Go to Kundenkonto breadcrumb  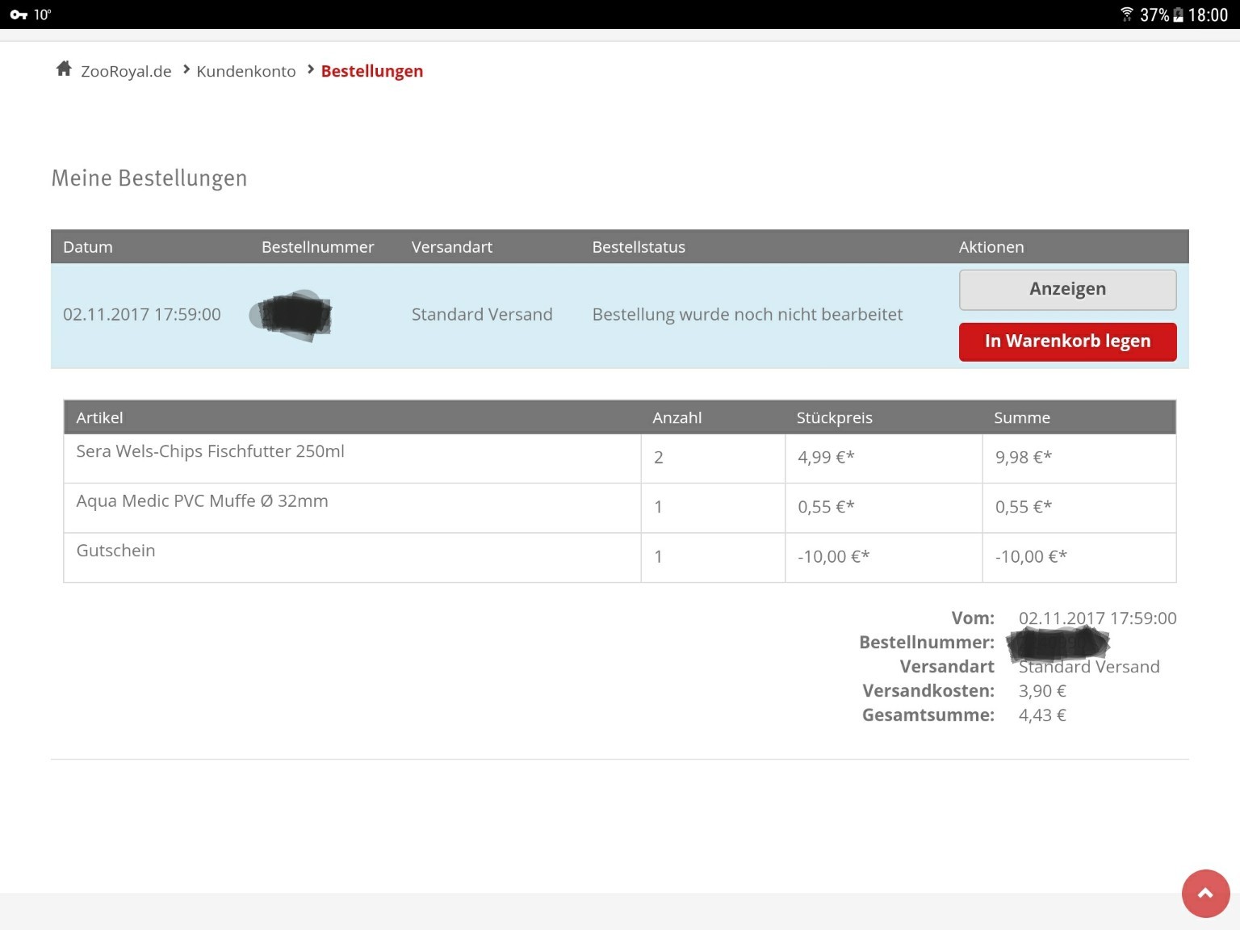coord(246,71)
